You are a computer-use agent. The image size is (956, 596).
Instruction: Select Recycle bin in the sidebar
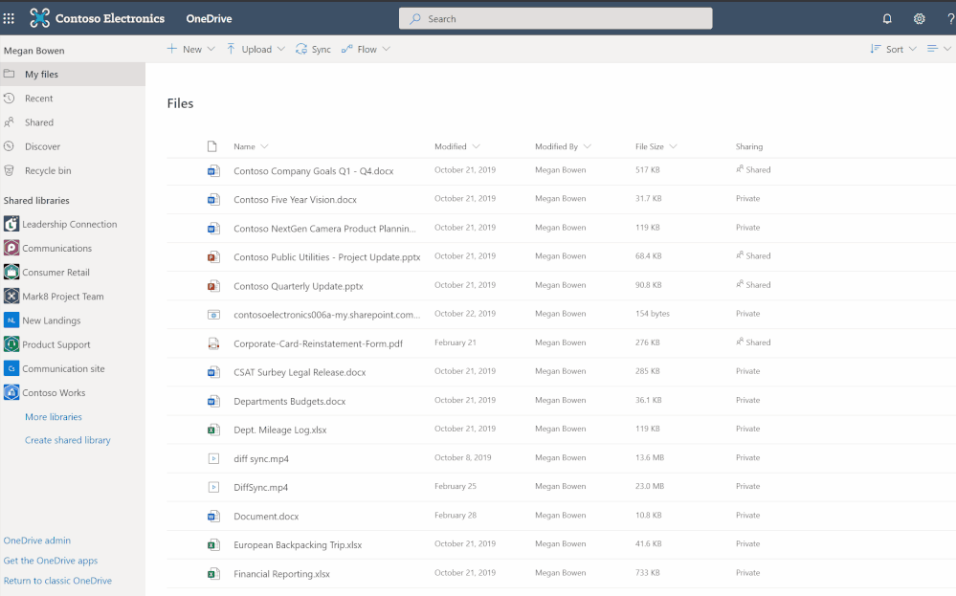(48, 170)
